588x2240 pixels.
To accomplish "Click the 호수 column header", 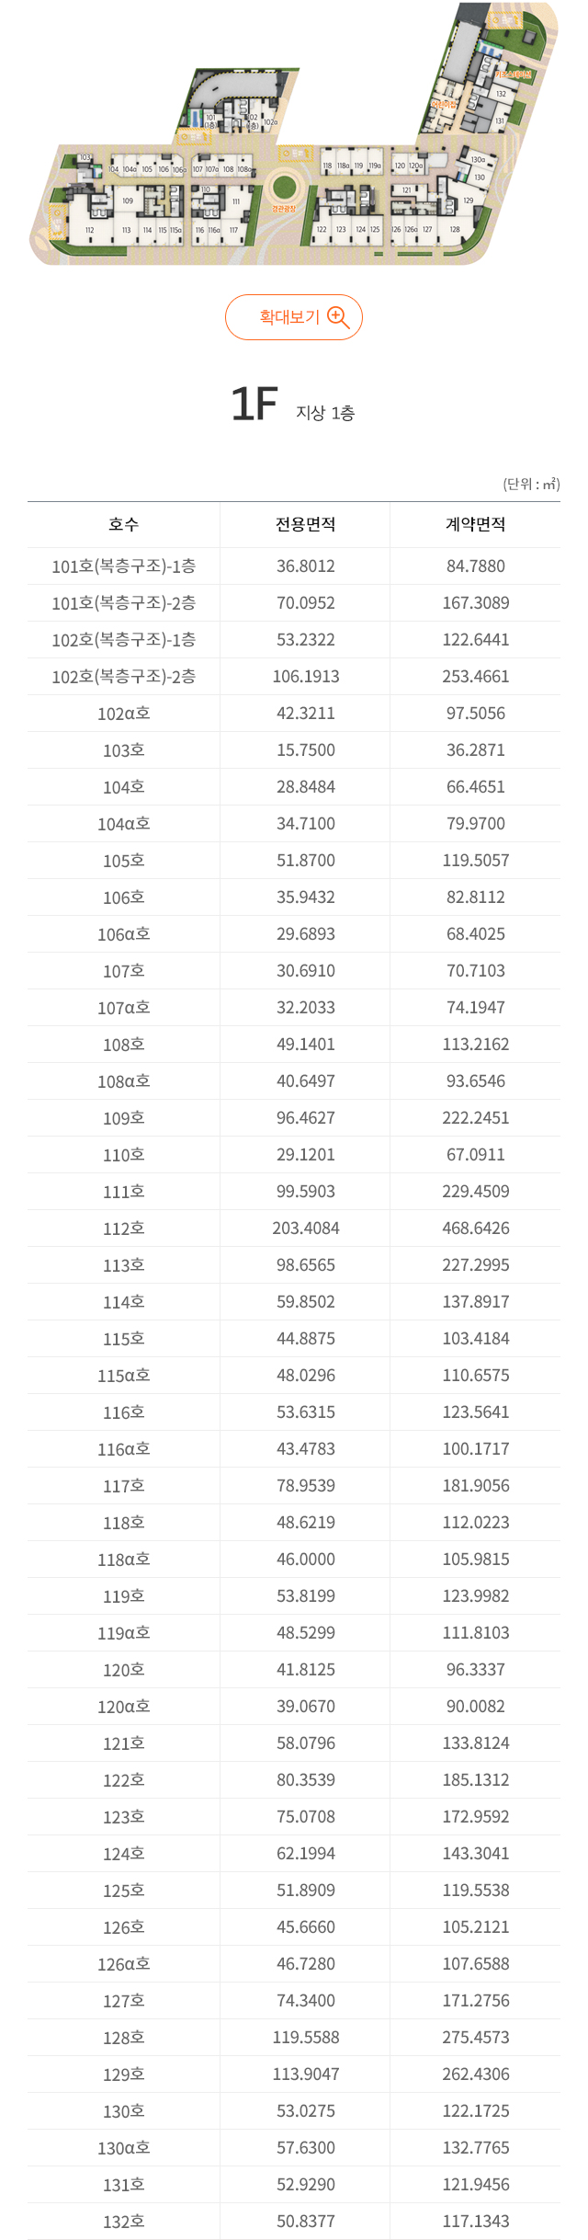I will click(124, 524).
